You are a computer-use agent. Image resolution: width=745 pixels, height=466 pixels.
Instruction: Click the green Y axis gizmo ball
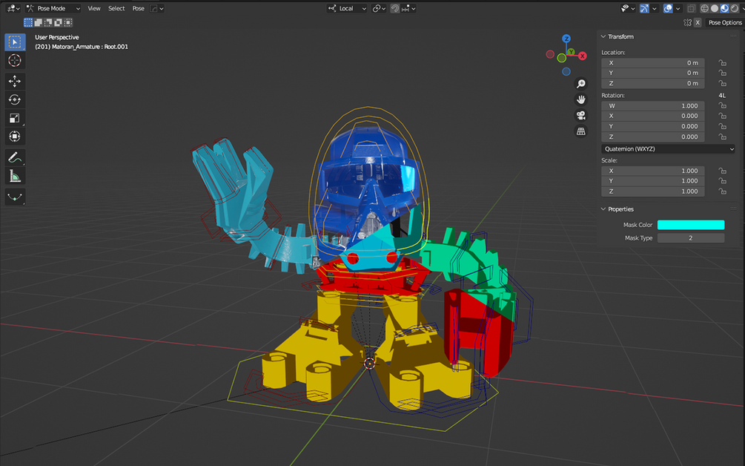point(571,52)
